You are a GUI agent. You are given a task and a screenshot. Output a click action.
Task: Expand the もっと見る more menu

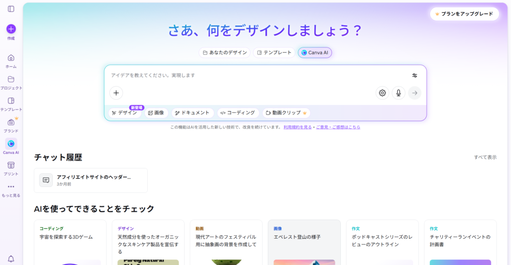click(11, 187)
